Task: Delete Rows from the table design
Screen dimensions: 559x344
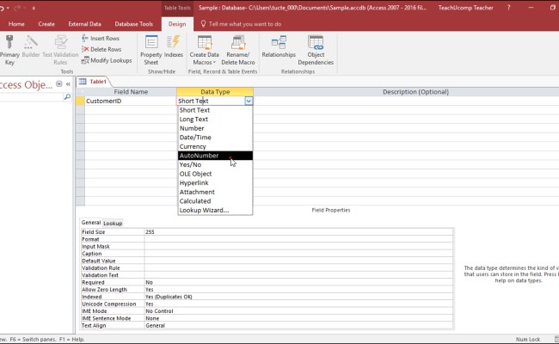Action: (101, 49)
